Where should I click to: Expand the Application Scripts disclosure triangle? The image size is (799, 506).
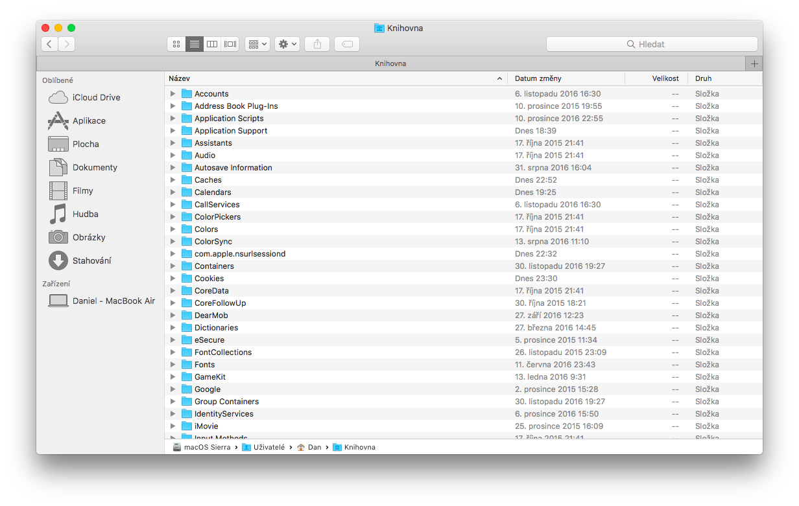click(x=173, y=119)
